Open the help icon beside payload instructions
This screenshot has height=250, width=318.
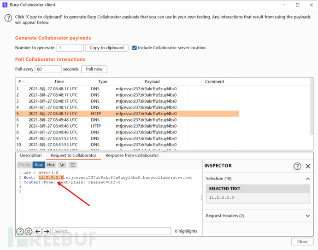[8, 18]
